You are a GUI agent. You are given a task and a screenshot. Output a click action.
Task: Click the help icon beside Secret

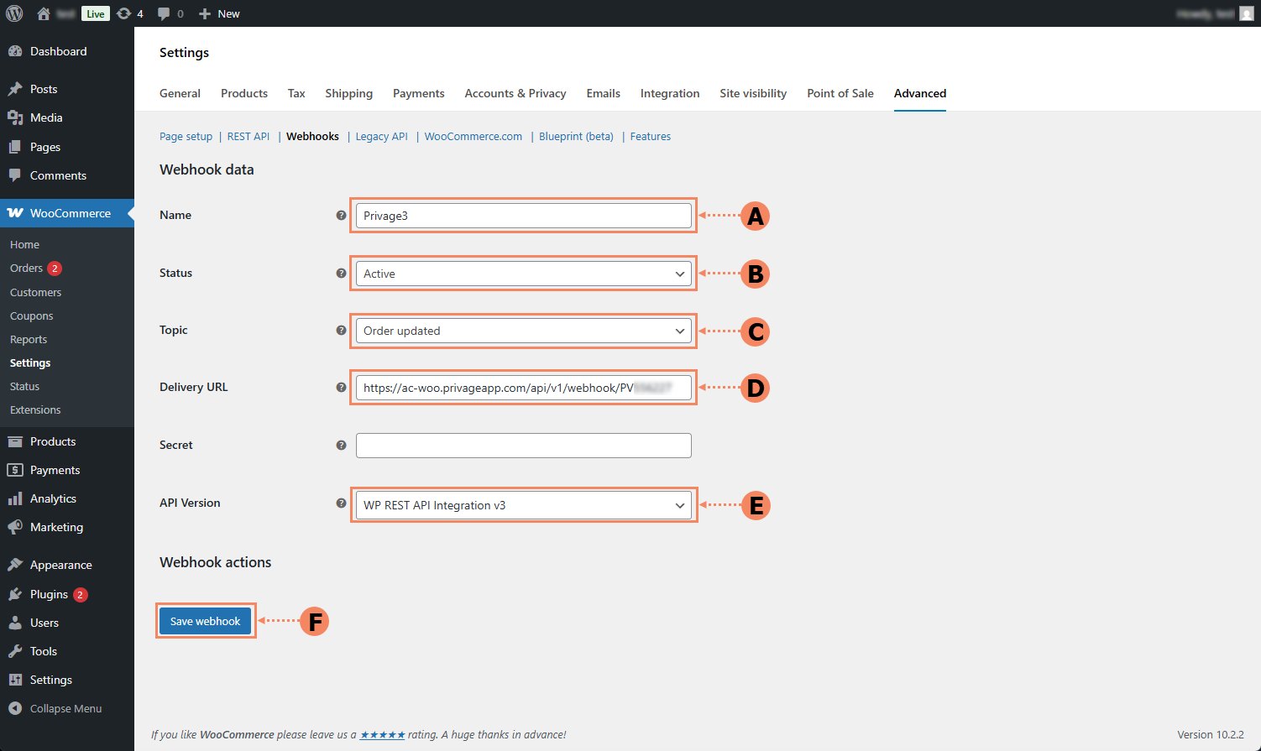point(341,446)
